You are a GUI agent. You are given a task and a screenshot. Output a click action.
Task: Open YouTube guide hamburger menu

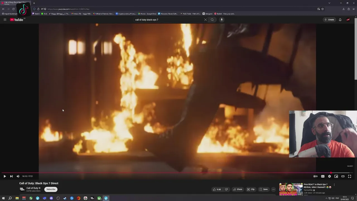(x=5, y=20)
